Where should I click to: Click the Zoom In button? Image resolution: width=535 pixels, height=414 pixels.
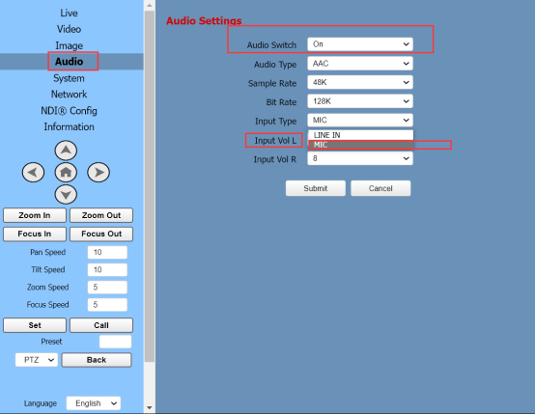point(35,215)
